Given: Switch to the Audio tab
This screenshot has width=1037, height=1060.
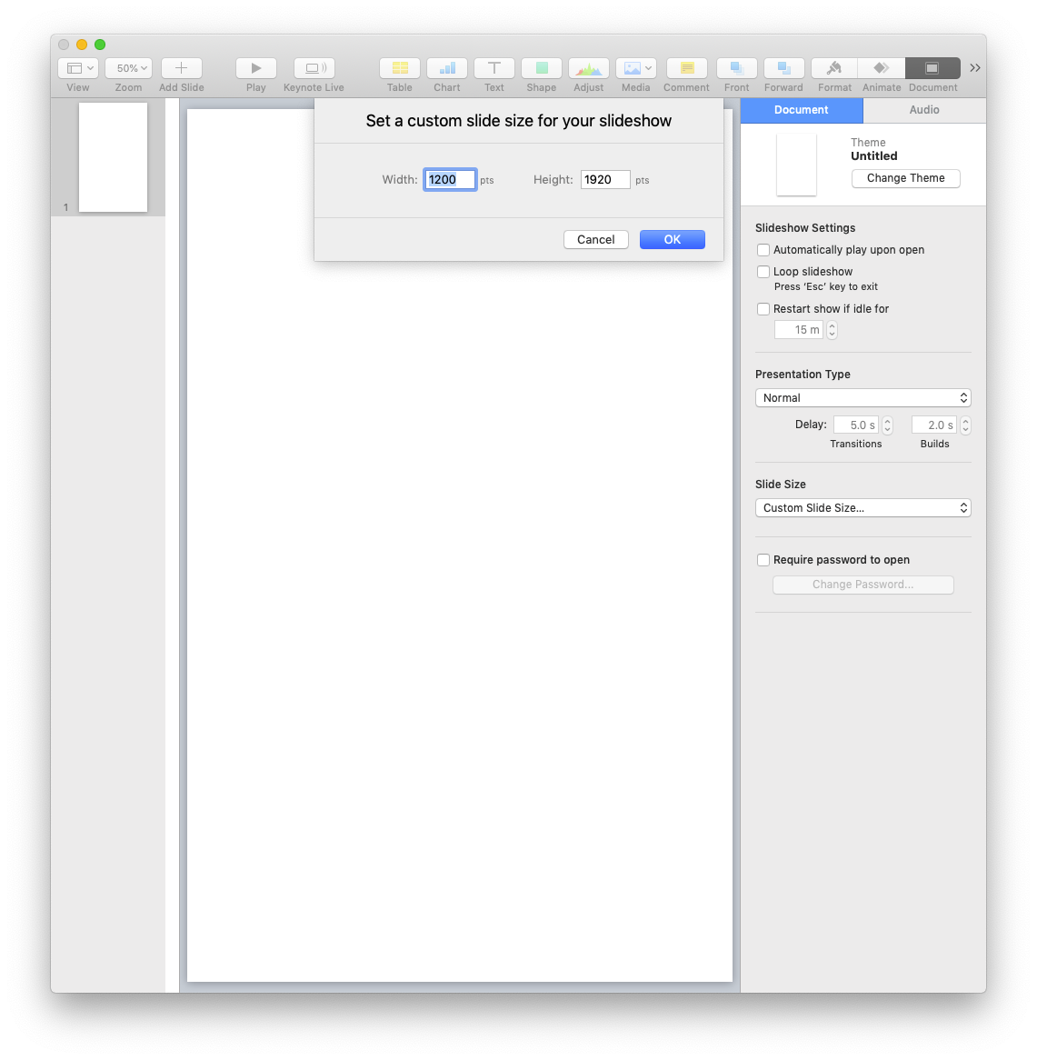Looking at the screenshot, I should click(923, 110).
